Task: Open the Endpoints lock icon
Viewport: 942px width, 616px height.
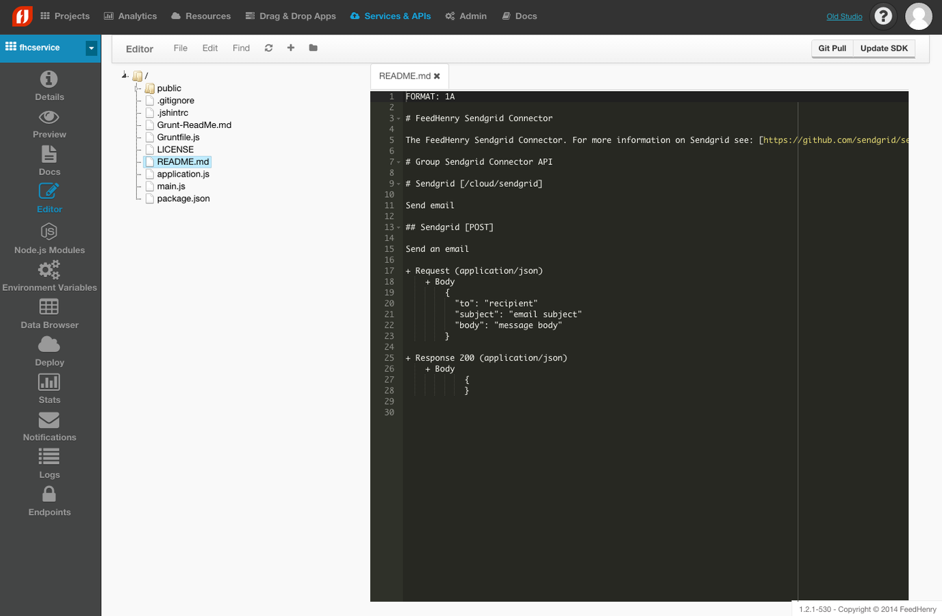Action: click(49, 493)
